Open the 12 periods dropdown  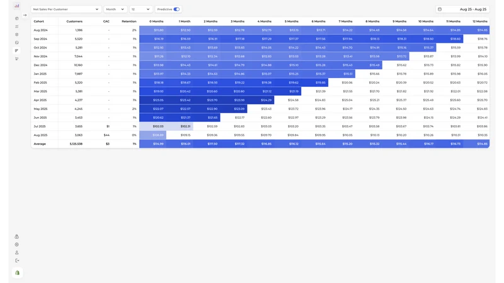(x=140, y=9)
